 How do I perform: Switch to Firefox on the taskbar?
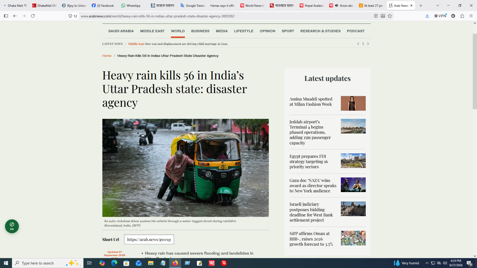click(175, 263)
